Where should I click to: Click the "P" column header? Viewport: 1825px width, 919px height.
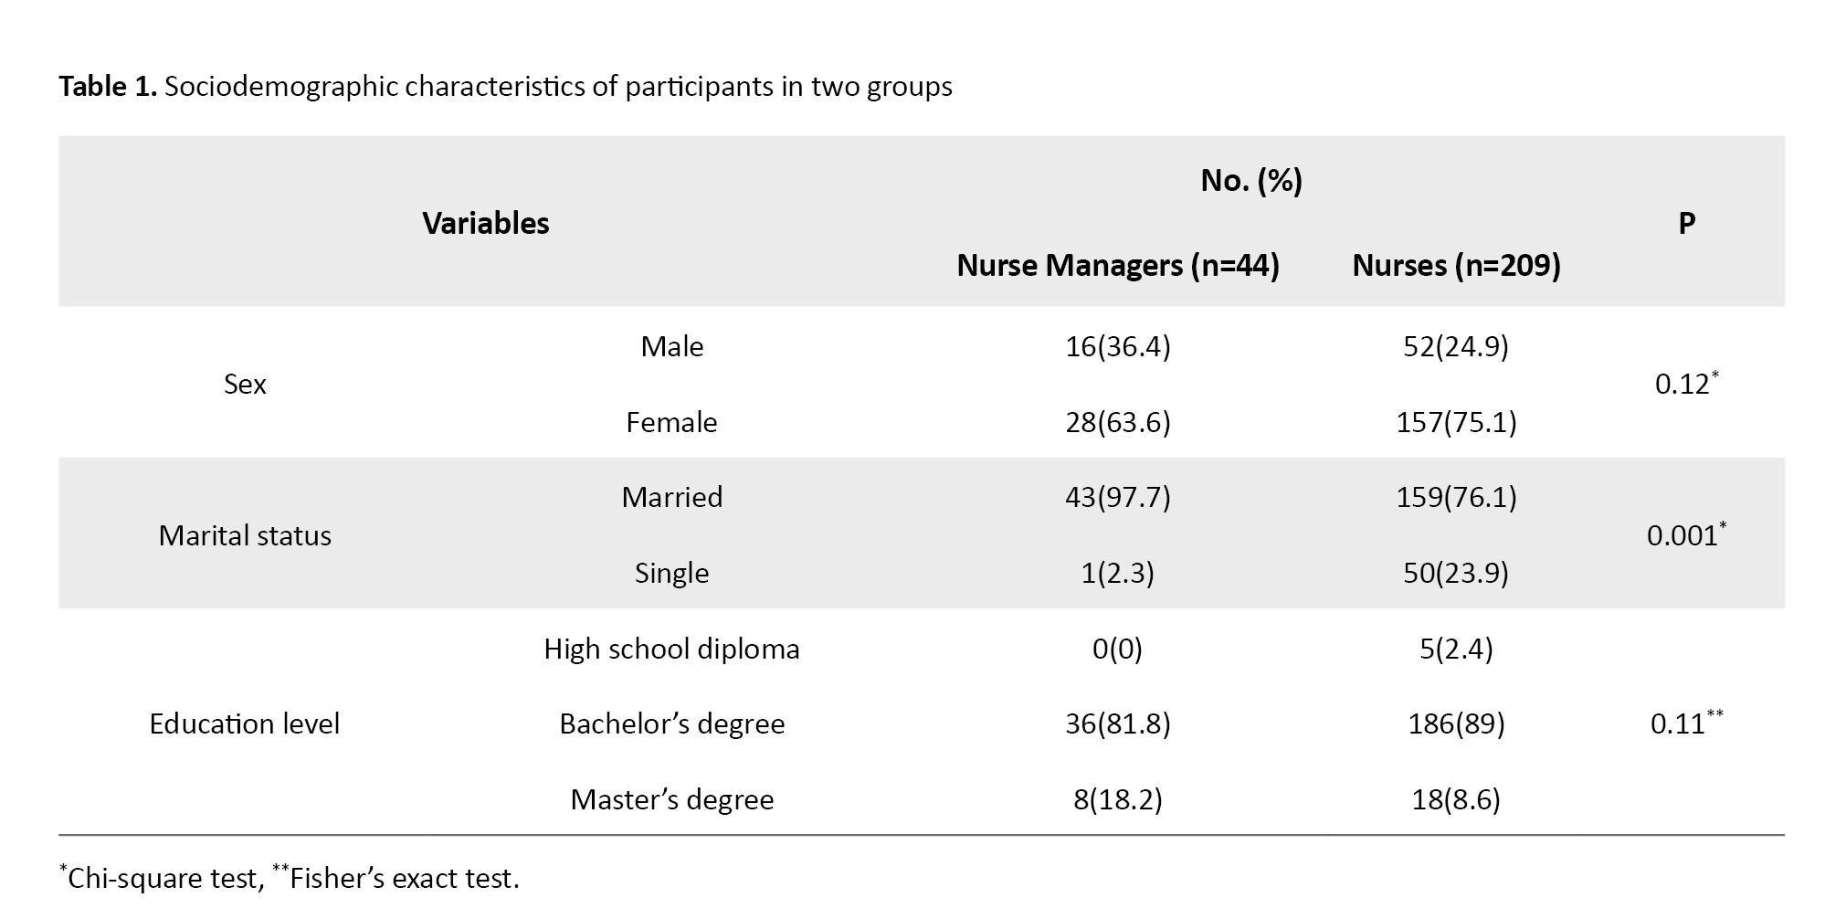click(1686, 223)
